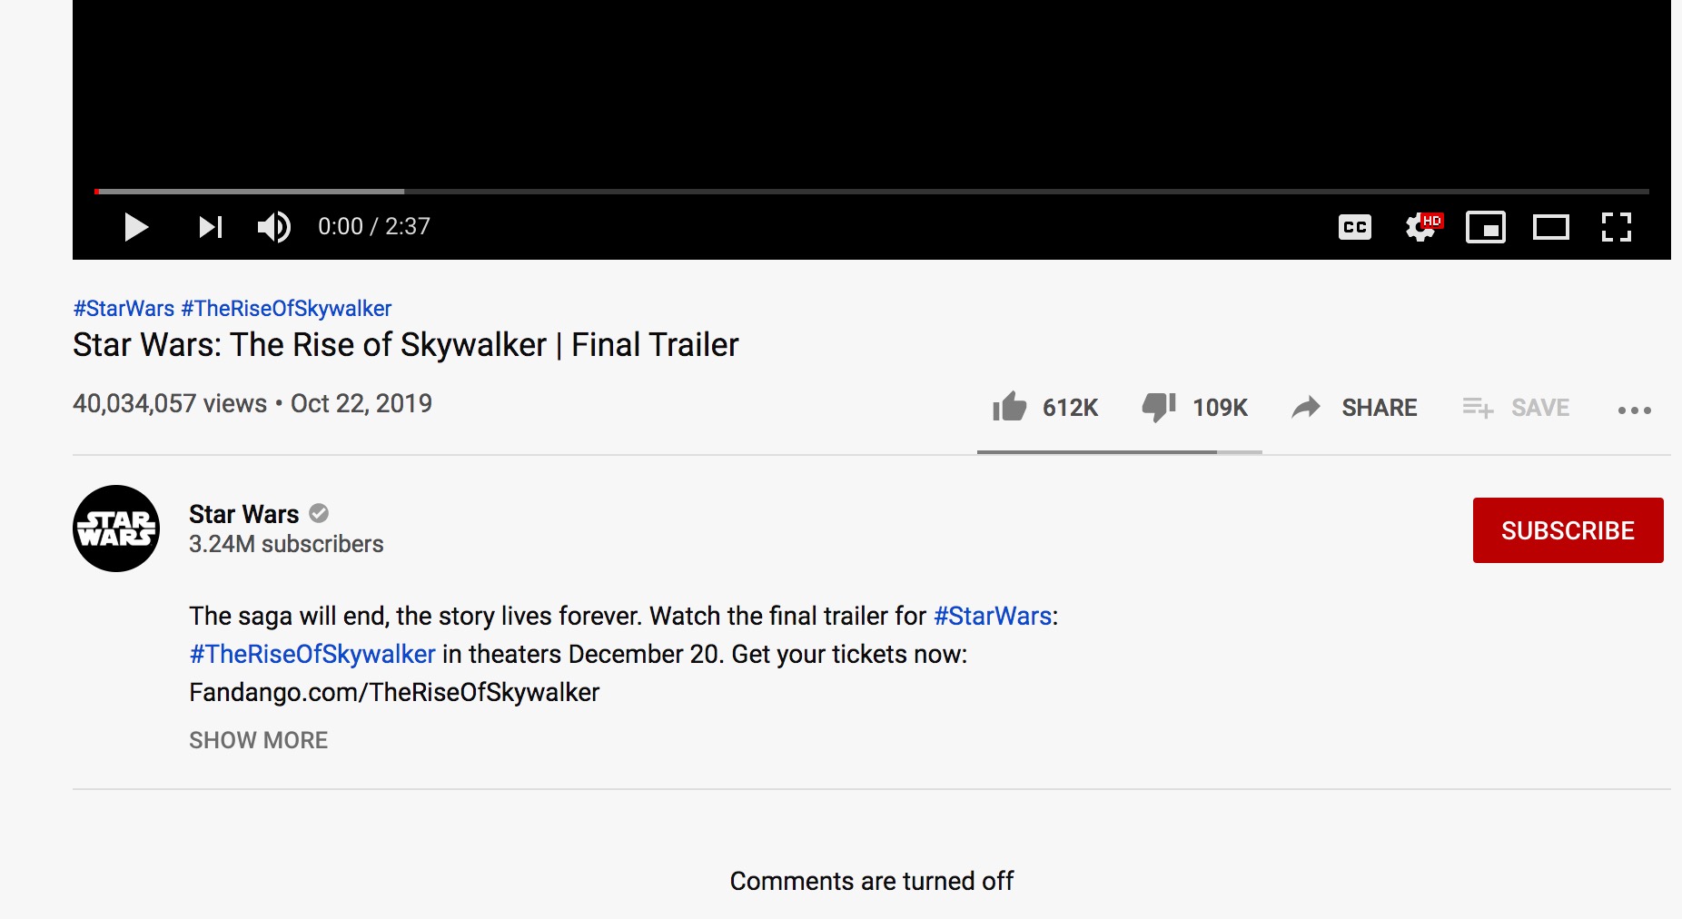Image resolution: width=1682 pixels, height=919 pixels.
Task: Subscribe to the Star Wars channel
Action: pos(1568,530)
